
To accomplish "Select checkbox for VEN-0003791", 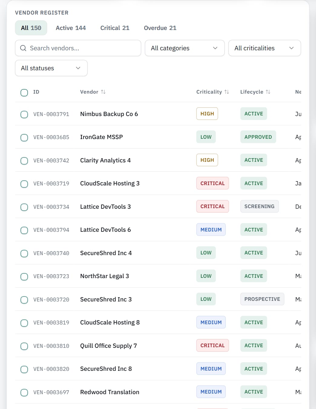I will click(24, 114).
